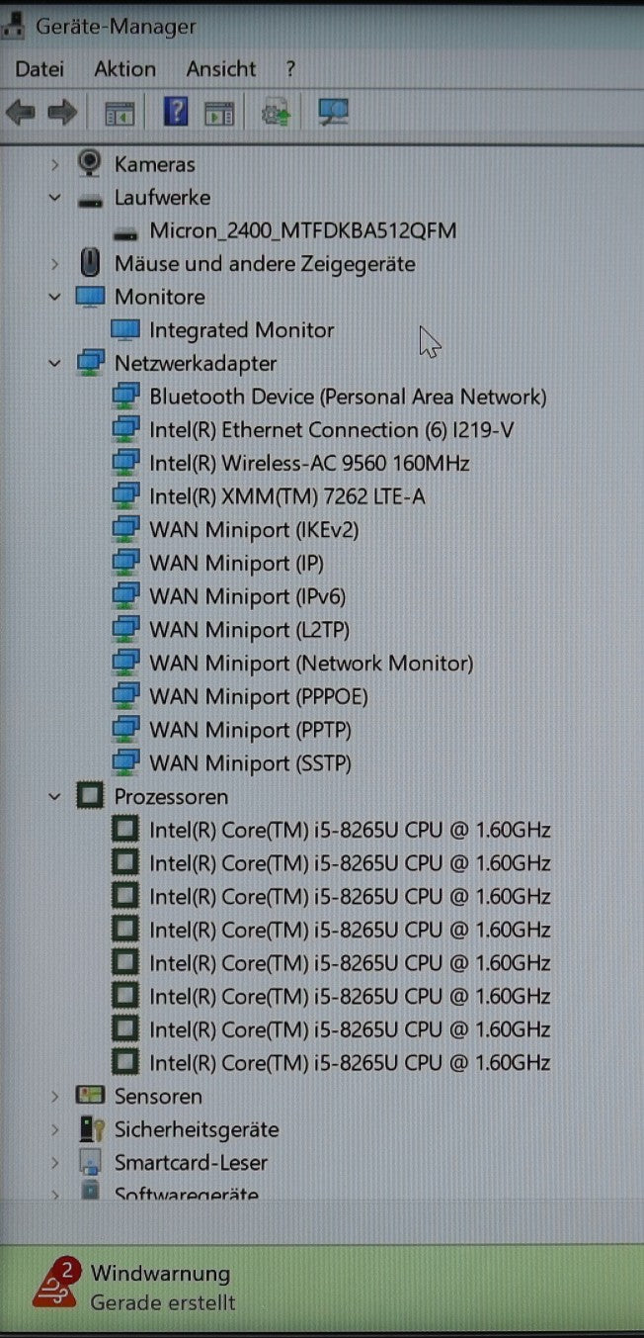Select WAN Miniport (L2TP)

(x=249, y=630)
